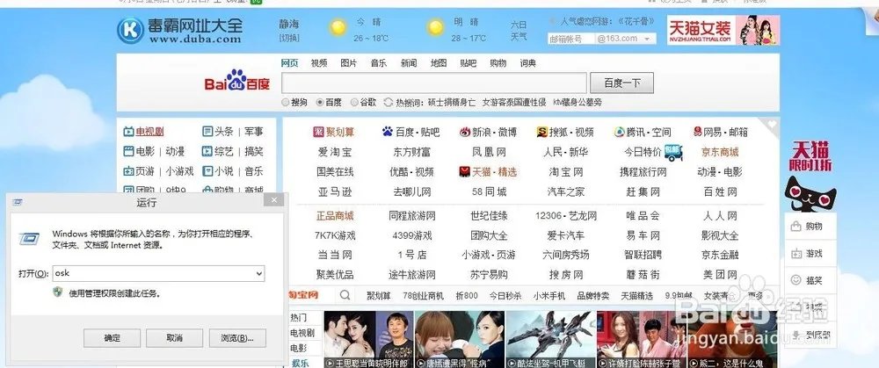
Task: Click 确定 in the Run dialog
Action: pyautogui.click(x=113, y=338)
